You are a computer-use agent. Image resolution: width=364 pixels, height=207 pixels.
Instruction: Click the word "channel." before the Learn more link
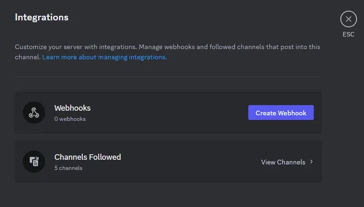coord(27,57)
